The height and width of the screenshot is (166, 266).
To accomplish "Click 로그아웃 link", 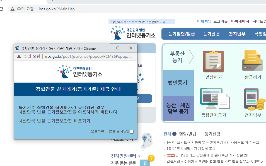I will pos(220,21).
